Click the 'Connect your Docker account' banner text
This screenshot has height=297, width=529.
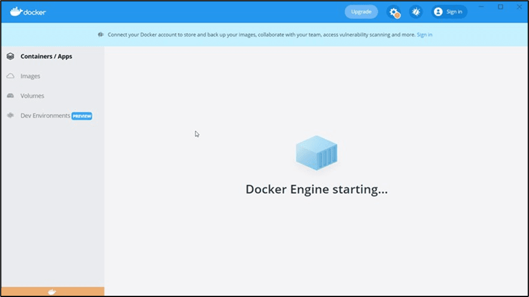[x=262, y=35]
